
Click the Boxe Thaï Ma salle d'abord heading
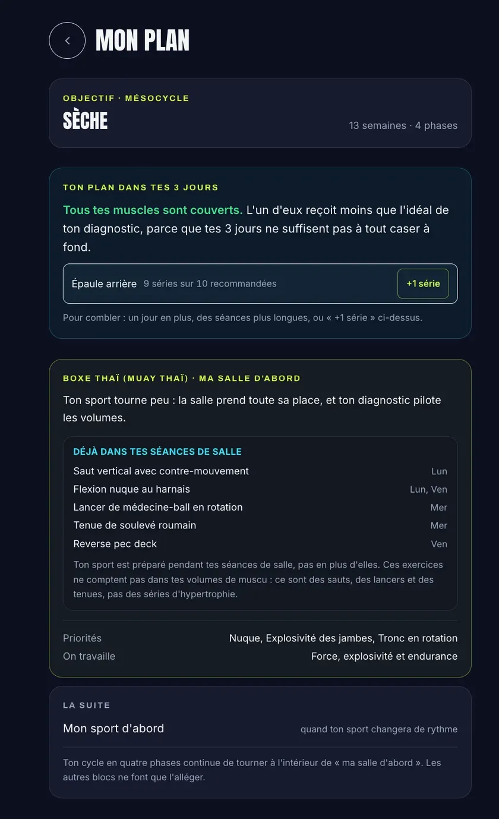pos(182,378)
